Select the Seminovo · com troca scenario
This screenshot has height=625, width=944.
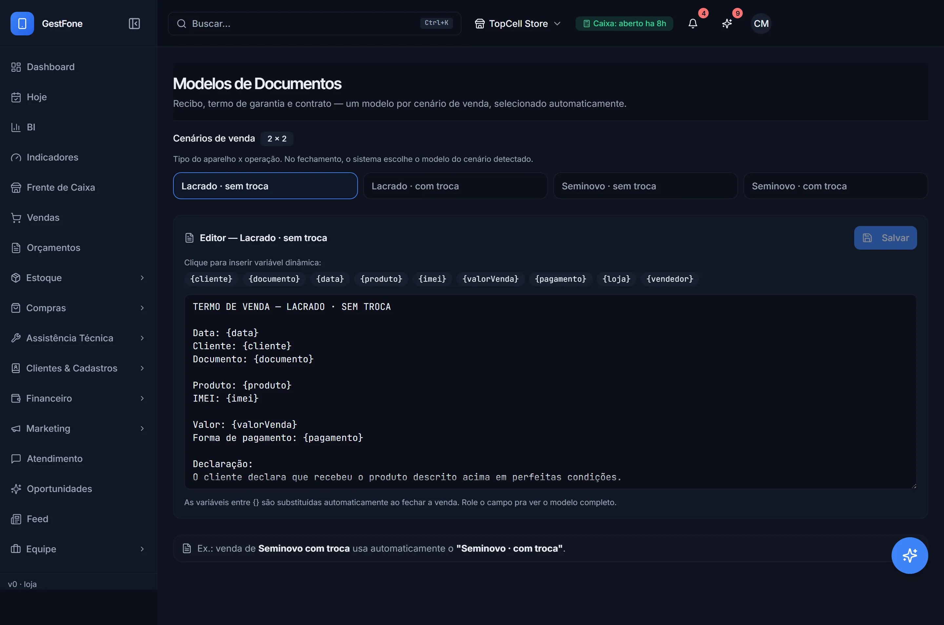tap(836, 186)
